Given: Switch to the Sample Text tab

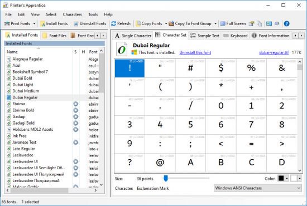Looking at the screenshot, I should (x=205, y=36).
